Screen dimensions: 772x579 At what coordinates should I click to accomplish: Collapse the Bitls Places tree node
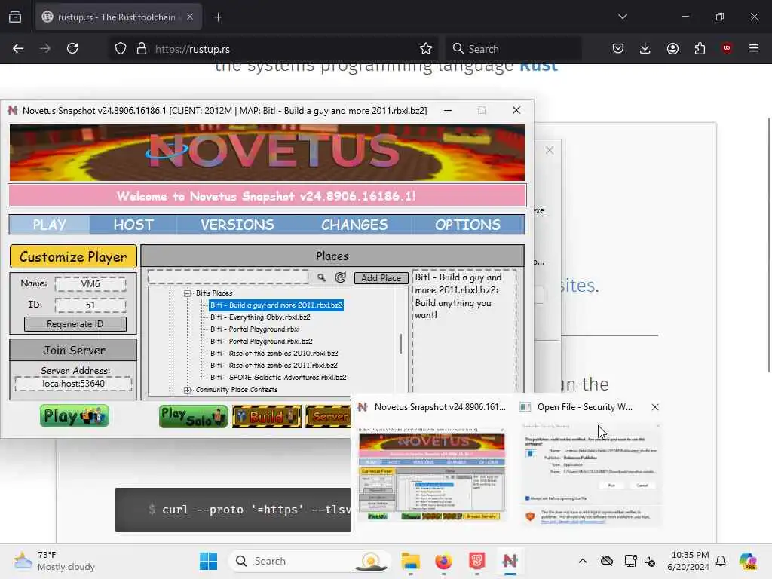point(187,293)
